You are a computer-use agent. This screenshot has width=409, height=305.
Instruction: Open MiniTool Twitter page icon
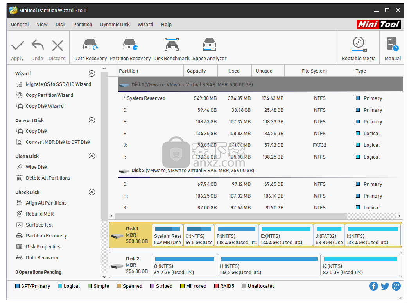tap(385, 286)
